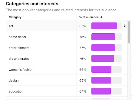Click the 78% home decor bar
The height and width of the screenshot is (107, 133).
103,37
